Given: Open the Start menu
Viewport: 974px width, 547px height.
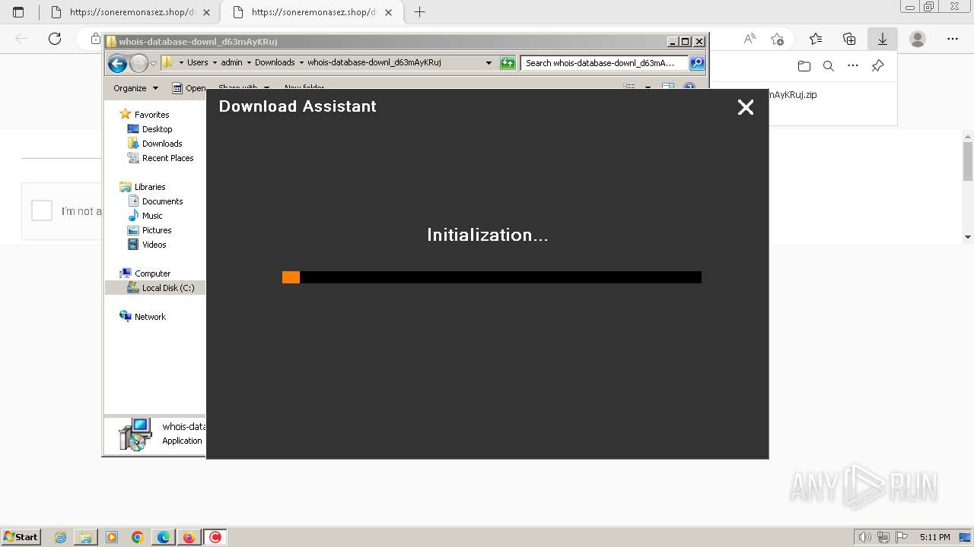Looking at the screenshot, I should (21, 536).
